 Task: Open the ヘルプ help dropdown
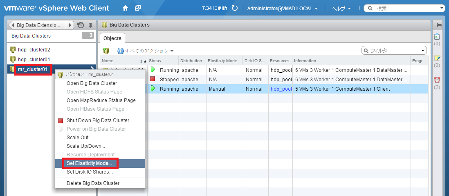pos(341,8)
